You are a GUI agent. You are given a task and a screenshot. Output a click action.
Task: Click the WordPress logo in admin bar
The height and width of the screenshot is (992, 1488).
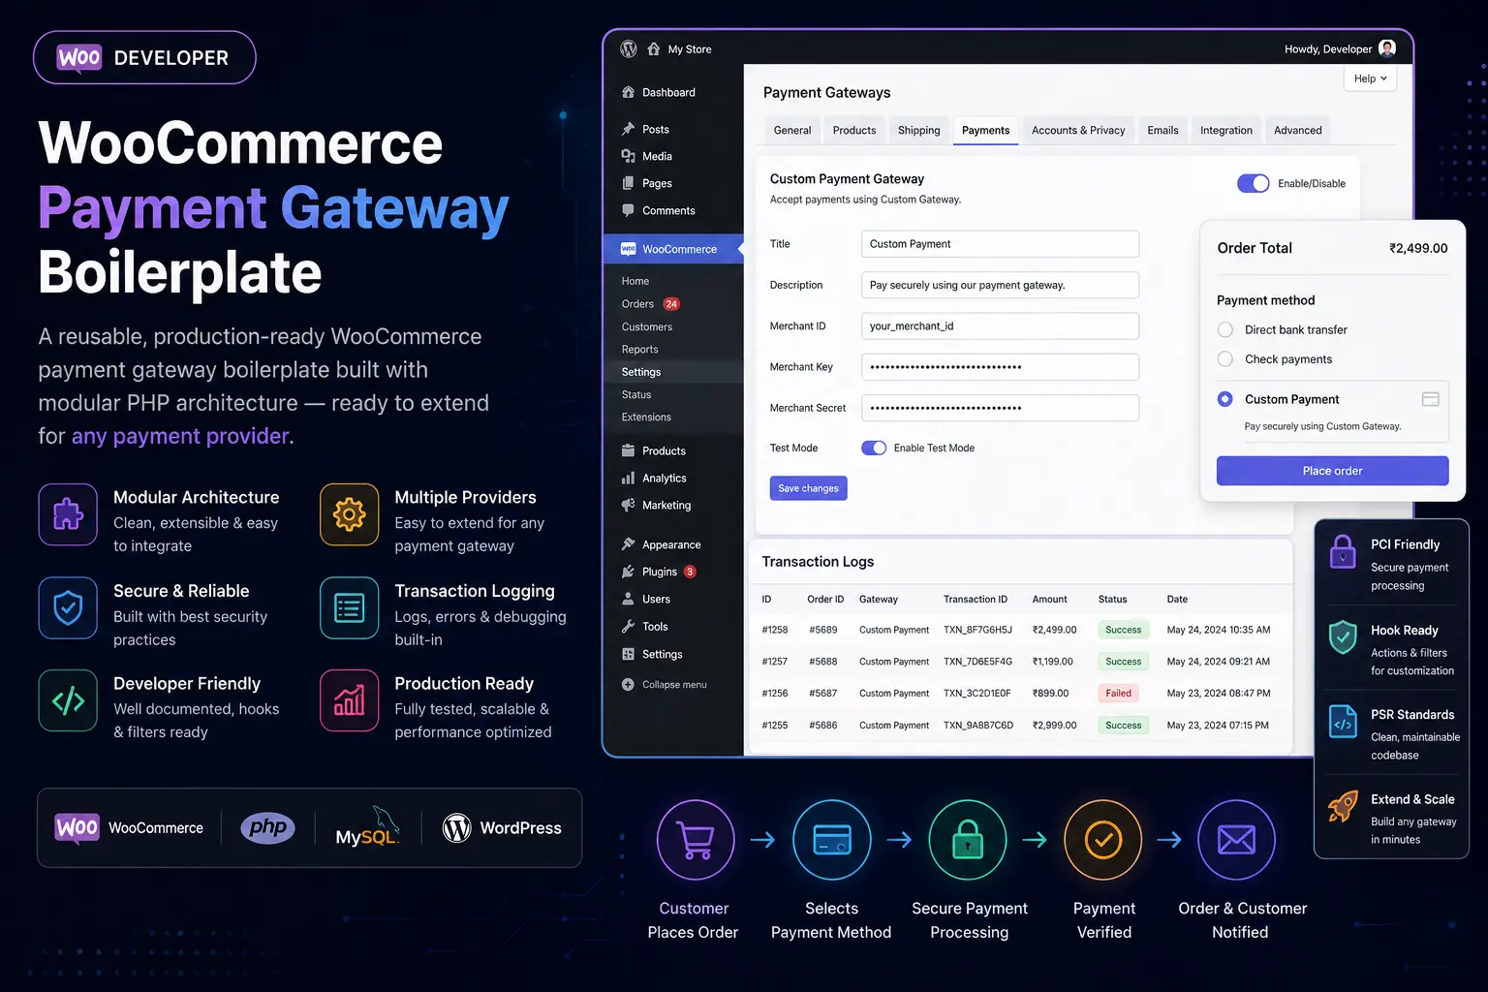629,48
